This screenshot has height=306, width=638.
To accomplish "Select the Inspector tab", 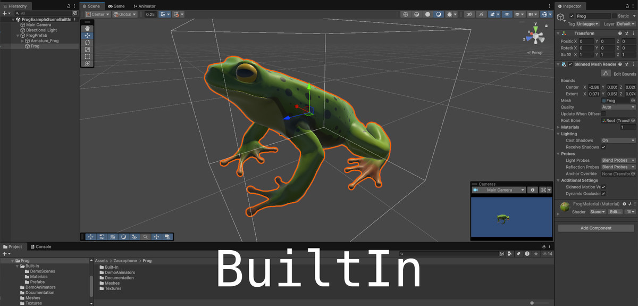I will click(x=572, y=6).
